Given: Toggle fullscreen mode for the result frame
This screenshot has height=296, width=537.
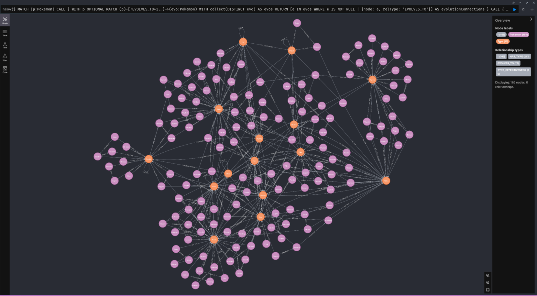Looking at the screenshot, I should (527, 2).
